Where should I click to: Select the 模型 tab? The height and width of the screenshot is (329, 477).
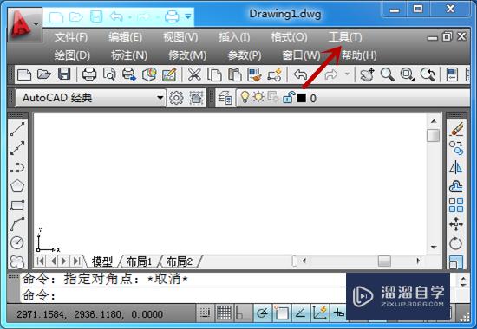point(102,261)
